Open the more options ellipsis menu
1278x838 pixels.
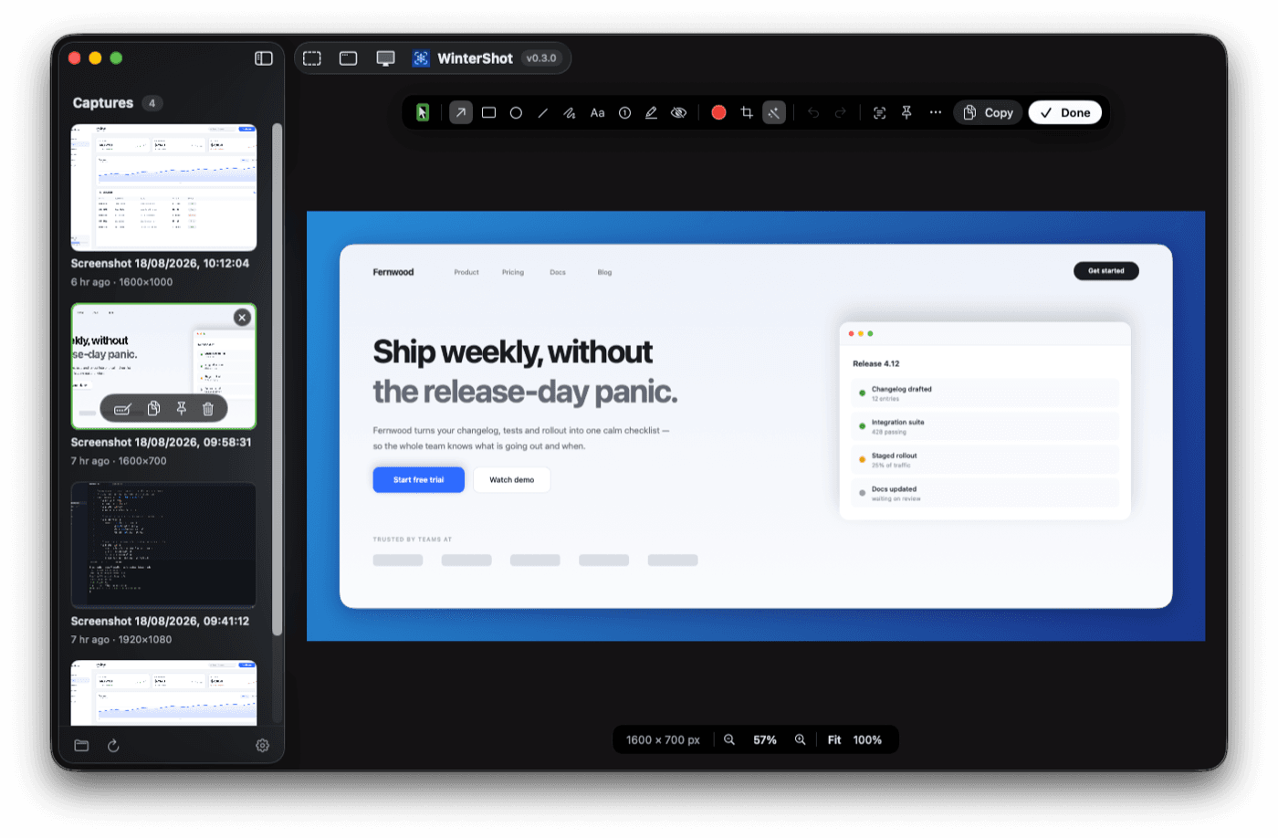coord(936,112)
